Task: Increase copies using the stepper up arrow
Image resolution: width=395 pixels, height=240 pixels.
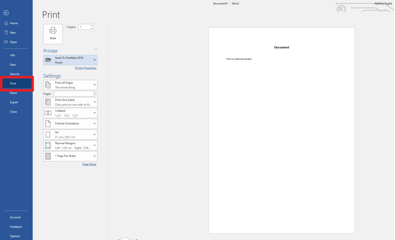Action: [92, 26]
